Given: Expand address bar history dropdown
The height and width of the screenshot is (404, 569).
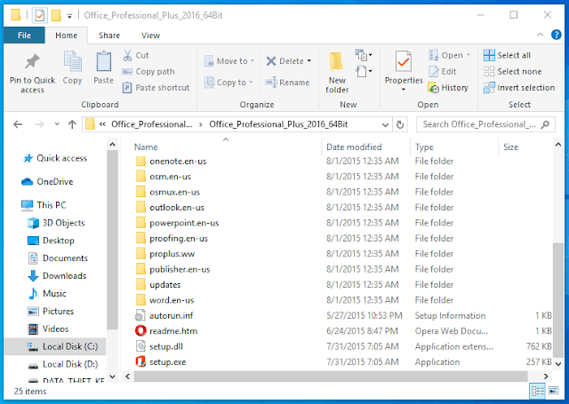Looking at the screenshot, I should (385, 124).
